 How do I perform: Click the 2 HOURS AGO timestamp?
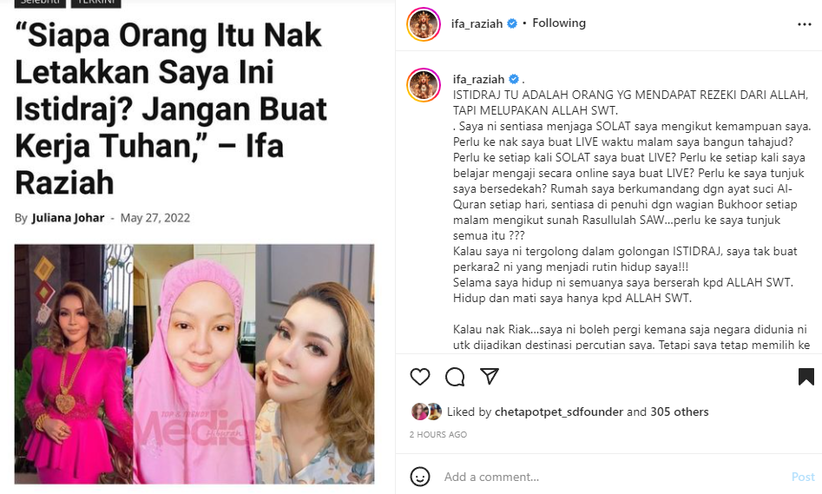pos(438,434)
